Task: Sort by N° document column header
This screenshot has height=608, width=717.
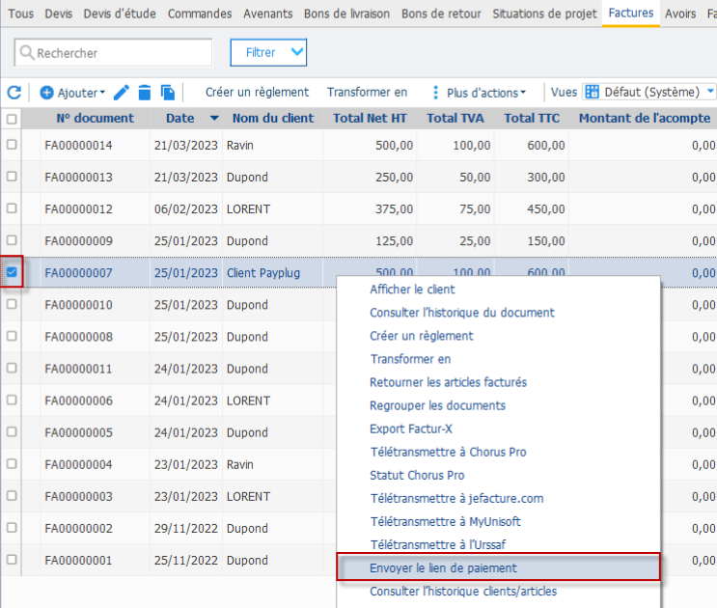Action: click(96, 119)
